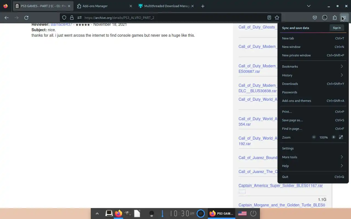The height and width of the screenshot is (219, 351).
Task: Select Print… in the menu
Action: [313, 112]
